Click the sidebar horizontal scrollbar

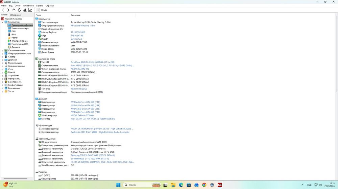coord(16,179)
